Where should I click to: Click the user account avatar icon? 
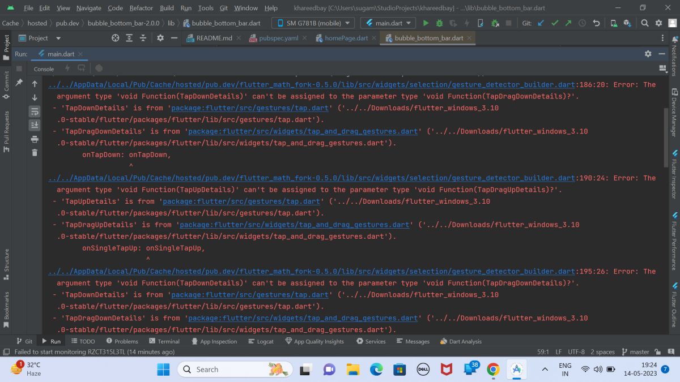(x=672, y=23)
